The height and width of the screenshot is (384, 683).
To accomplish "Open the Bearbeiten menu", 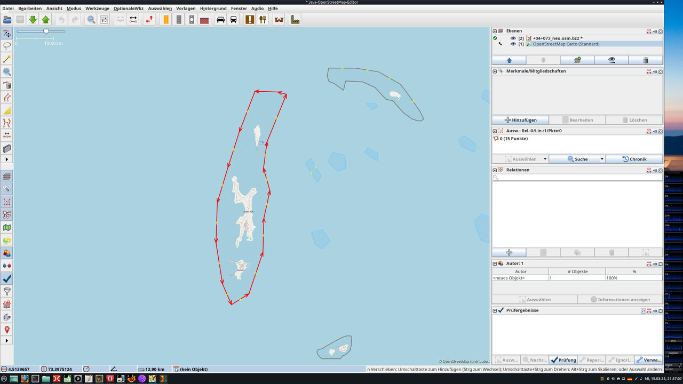I will 30,9.
